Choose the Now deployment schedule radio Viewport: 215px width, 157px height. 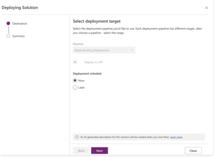tap(75, 81)
